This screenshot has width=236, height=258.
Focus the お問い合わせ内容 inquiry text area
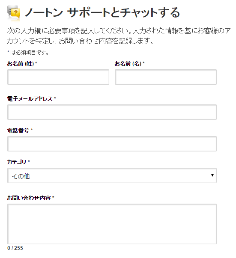(x=112, y=224)
